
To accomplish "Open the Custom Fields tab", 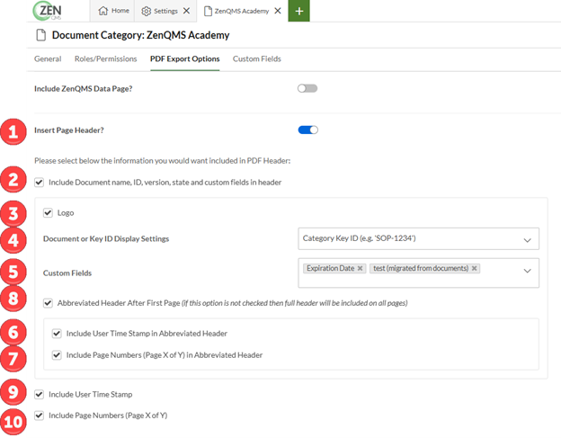I will point(257,58).
